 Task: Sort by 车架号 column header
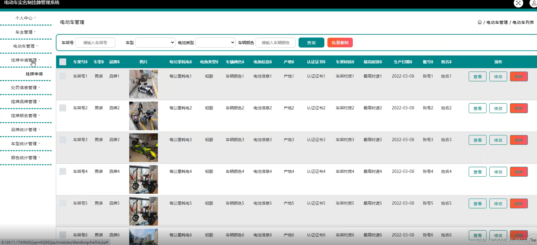click(x=80, y=62)
